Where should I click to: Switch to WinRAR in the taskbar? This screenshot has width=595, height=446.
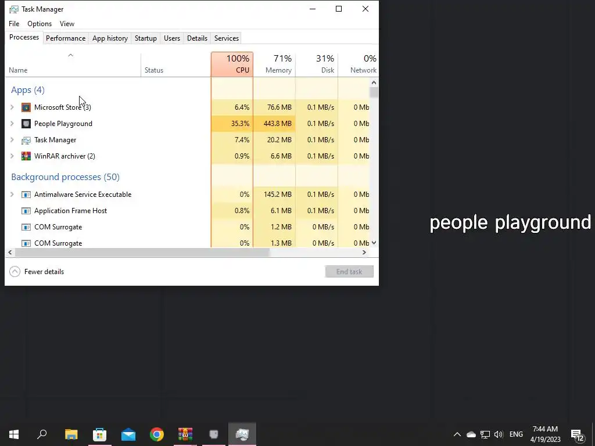pyautogui.click(x=185, y=434)
